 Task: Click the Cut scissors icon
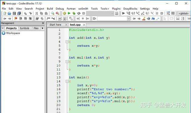[36, 13]
